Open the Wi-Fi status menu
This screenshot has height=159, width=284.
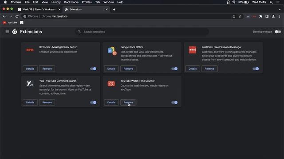tap(234, 2)
